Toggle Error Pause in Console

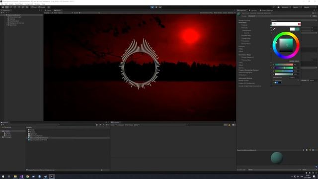click(x=129, y=125)
